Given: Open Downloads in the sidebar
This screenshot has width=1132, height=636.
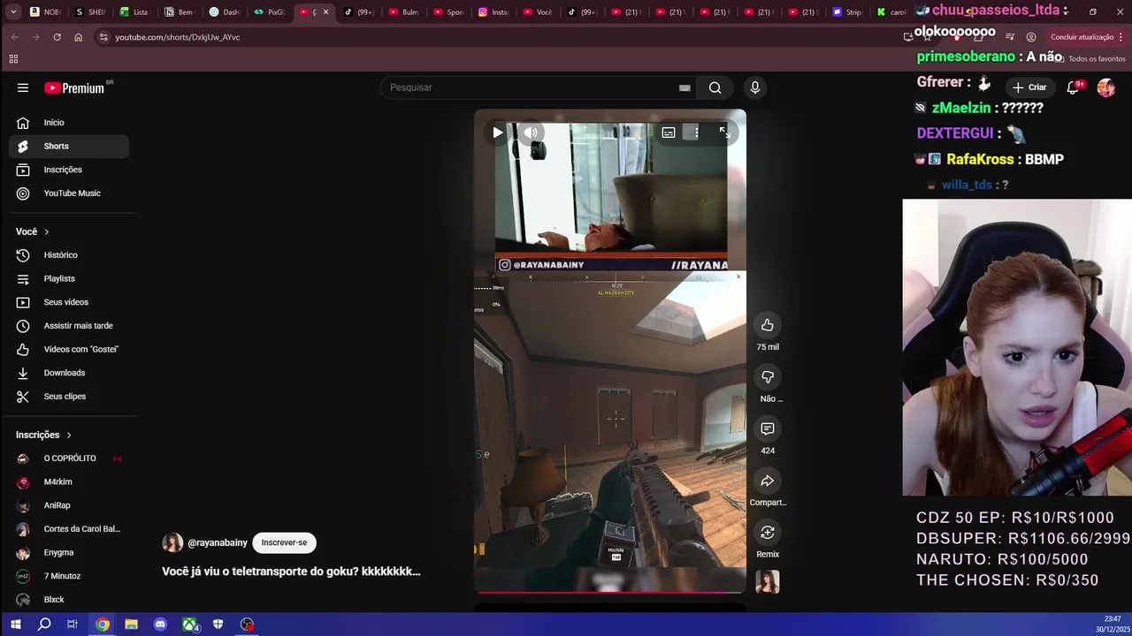Looking at the screenshot, I should click(x=69, y=373).
